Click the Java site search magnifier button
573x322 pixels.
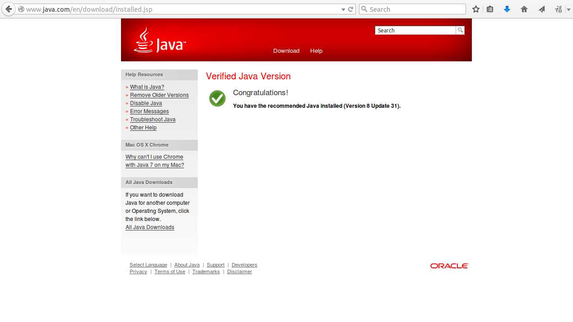coord(460,30)
